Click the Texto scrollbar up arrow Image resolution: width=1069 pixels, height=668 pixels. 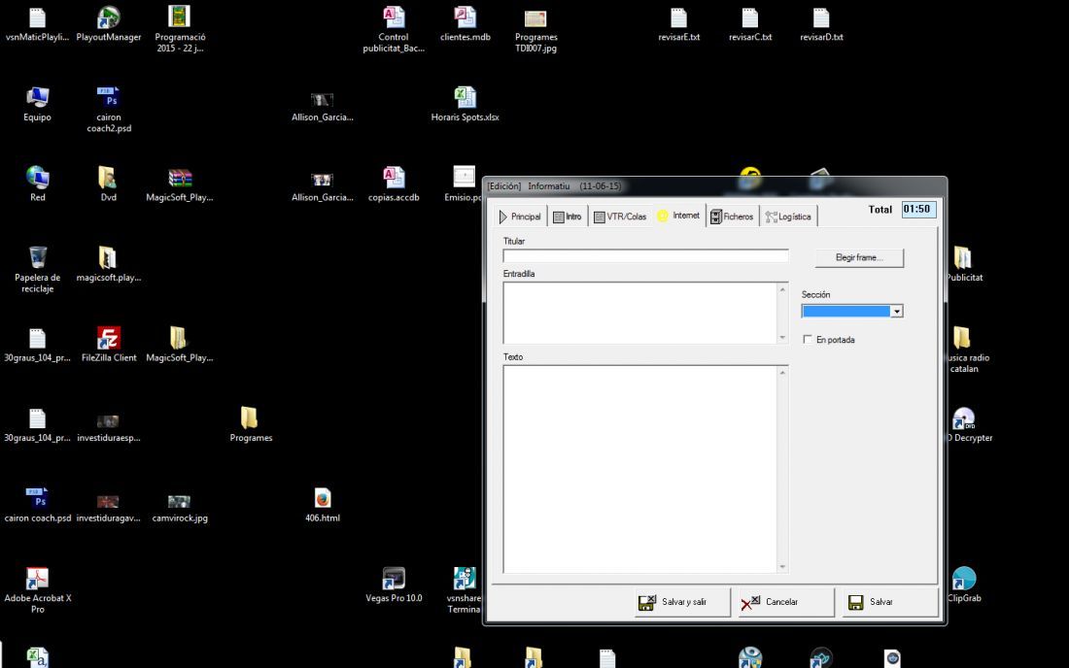pyautogui.click(x=782, y=373)
